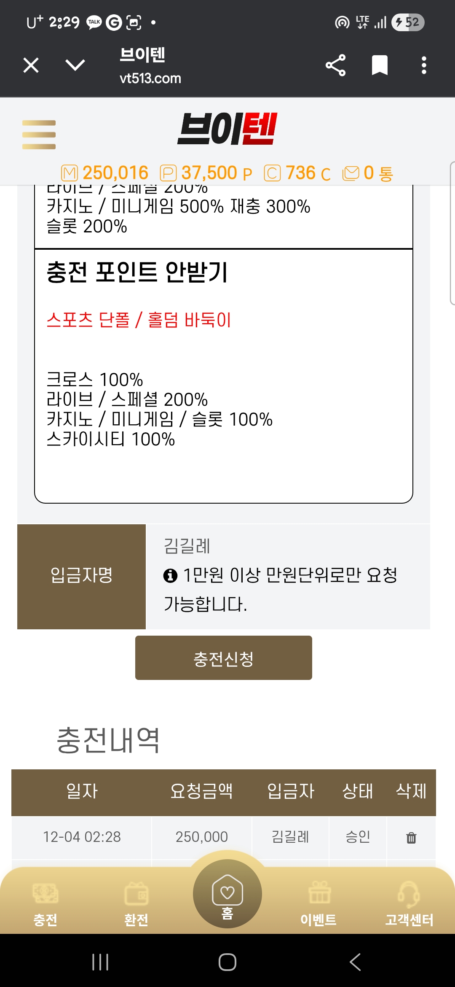Tap the share icon in browser bar

coord(335,65)
